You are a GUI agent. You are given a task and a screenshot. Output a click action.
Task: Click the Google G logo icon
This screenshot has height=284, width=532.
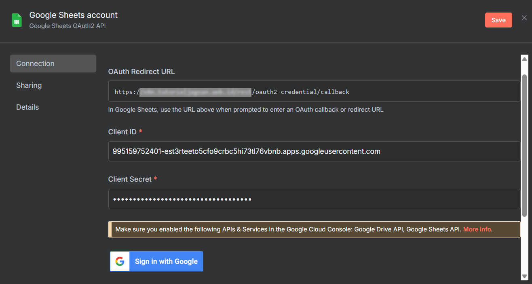pos(120,261)
